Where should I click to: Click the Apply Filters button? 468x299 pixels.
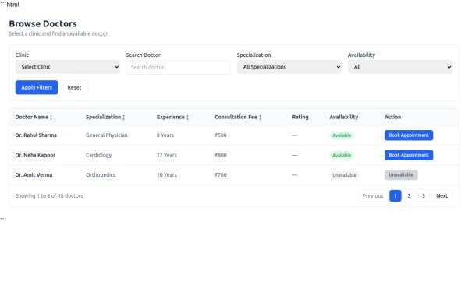37,87
